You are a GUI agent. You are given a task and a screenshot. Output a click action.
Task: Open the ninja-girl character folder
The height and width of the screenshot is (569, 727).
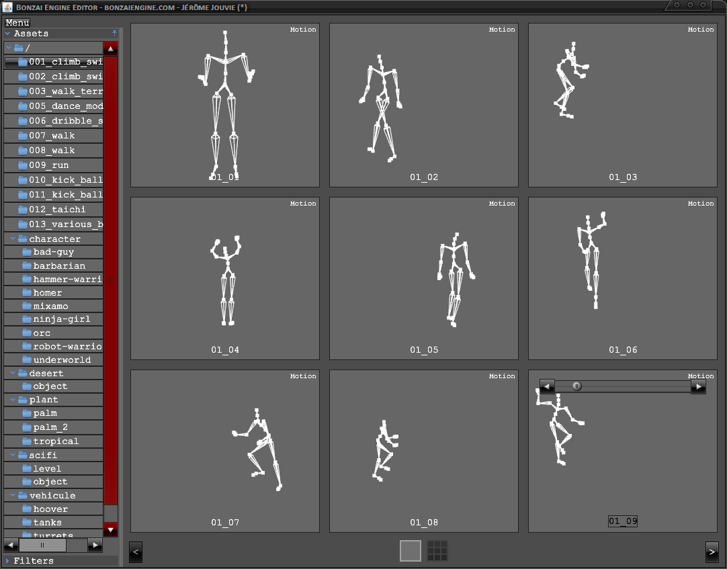click(61, 319)
